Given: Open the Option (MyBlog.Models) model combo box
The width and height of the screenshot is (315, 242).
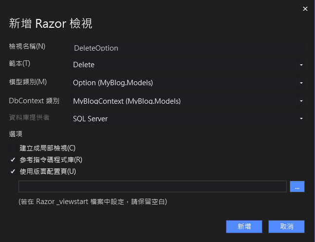Looking at the screenshot, I should [x=188, y=83].
